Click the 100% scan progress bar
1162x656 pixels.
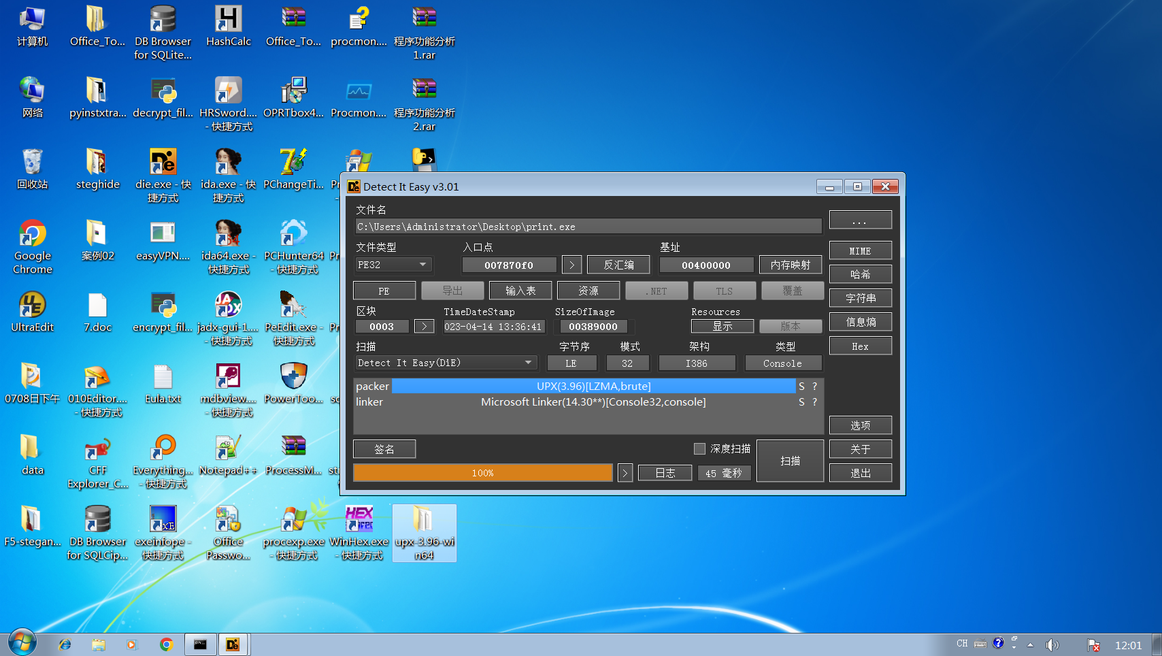point(483,472)
